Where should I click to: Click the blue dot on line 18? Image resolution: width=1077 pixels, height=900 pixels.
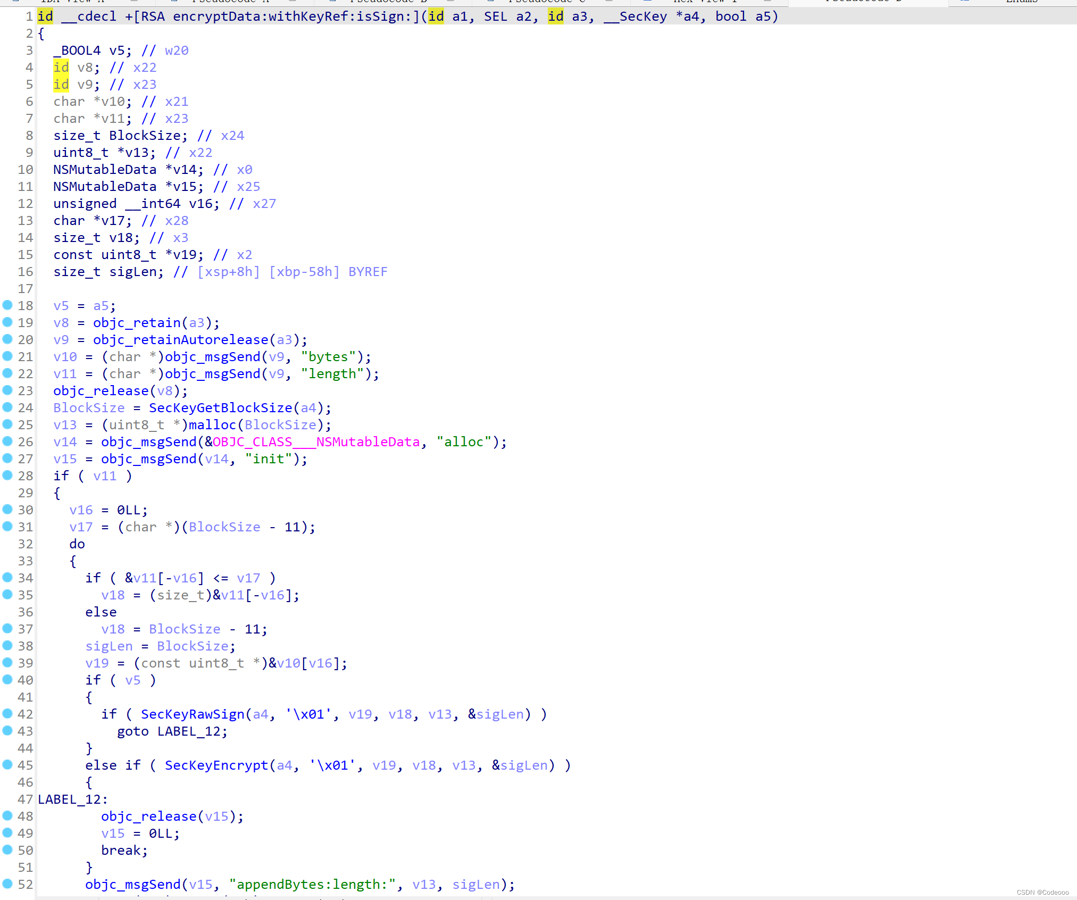[x=7, y=305]
